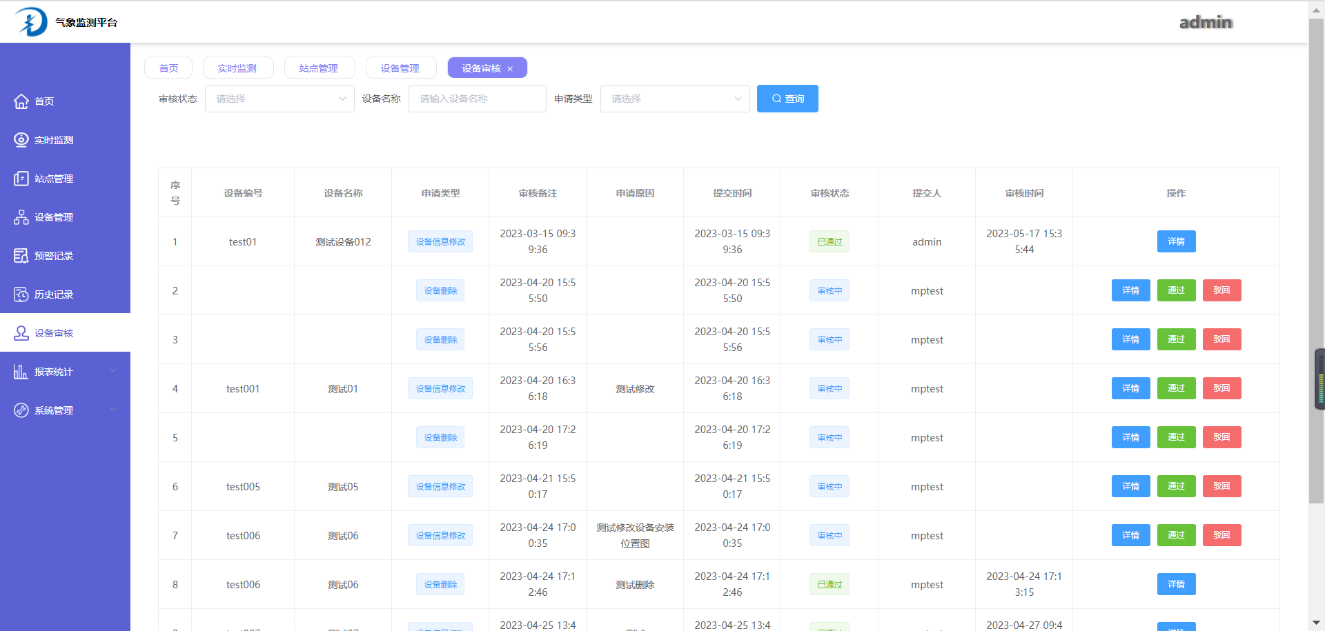Click the real-time monitoring camera icon
Image resolution: width=1325 pixels, height=631 pixels.
pyautogui.click(x=21, y=140)
